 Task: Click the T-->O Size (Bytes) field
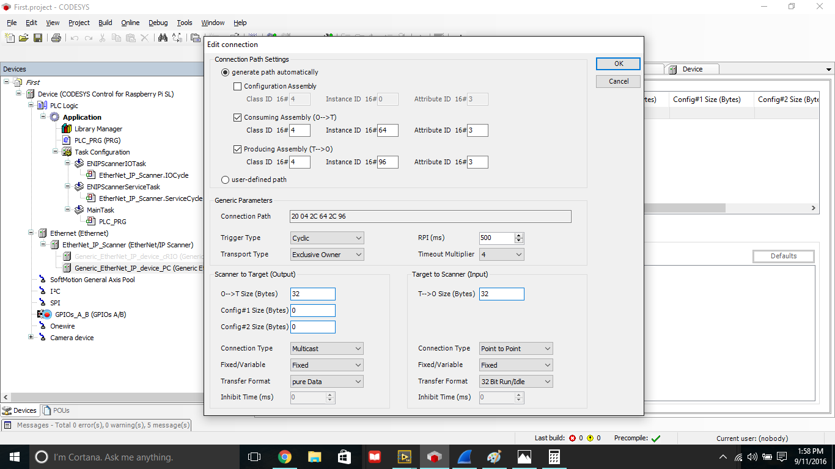pos(502,294)
